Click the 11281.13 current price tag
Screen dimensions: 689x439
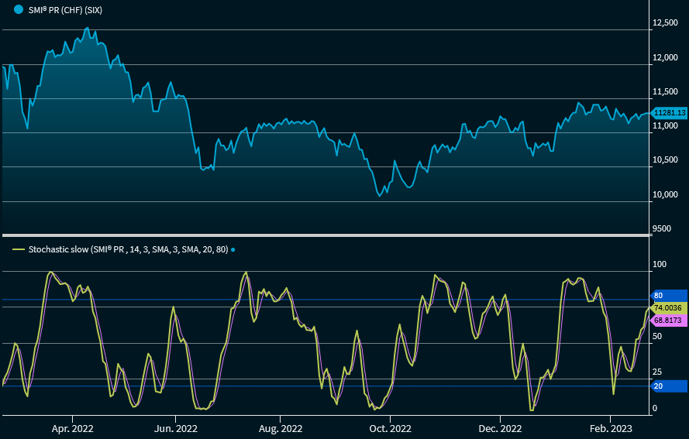[x=670, y=113]
